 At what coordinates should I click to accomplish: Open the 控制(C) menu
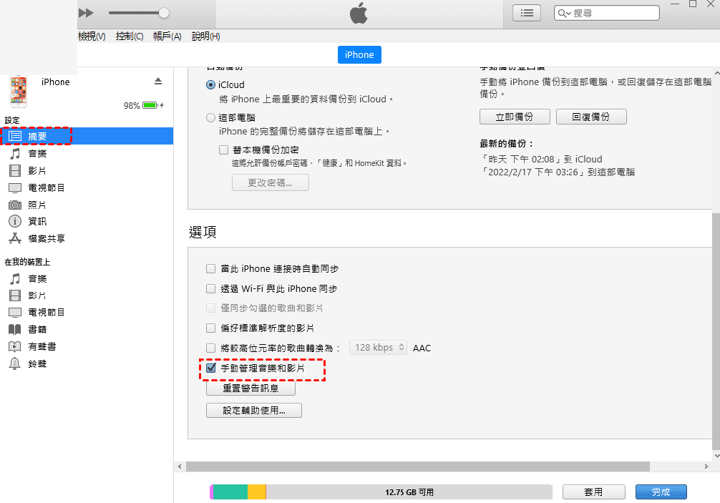coord(130,36)
